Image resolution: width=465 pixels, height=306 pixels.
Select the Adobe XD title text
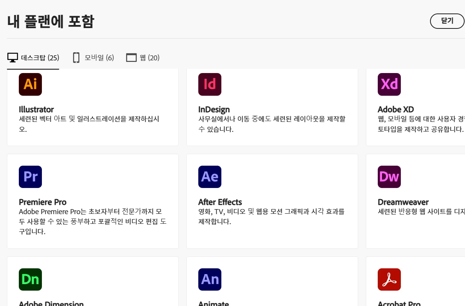396,109
